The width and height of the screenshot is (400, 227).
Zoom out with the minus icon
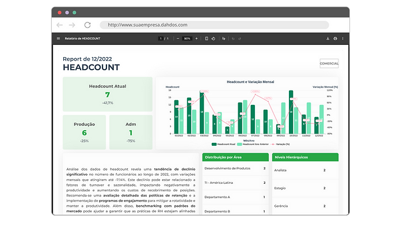click(x=178, y=39)
